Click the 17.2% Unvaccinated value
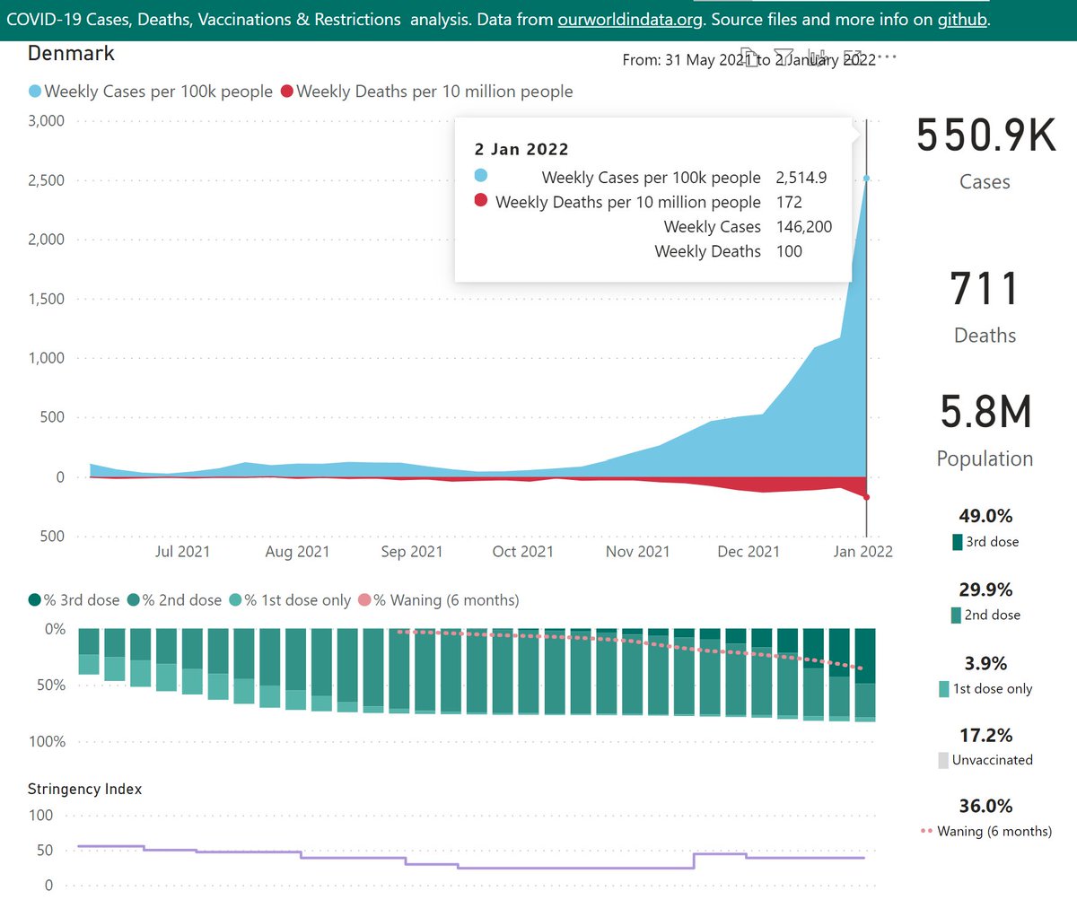The image size is (1077, 917). pos(985,735)
